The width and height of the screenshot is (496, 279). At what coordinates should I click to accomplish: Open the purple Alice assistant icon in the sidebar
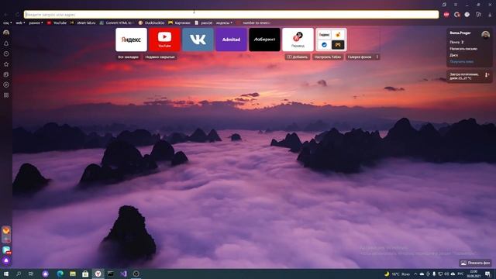click(x=6, y=260)
